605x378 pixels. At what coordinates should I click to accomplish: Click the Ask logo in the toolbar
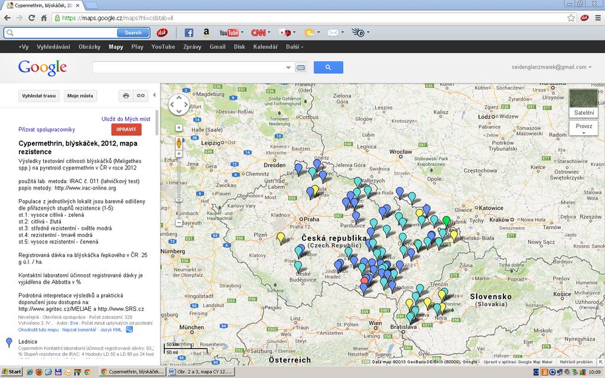tap(162, 33)
